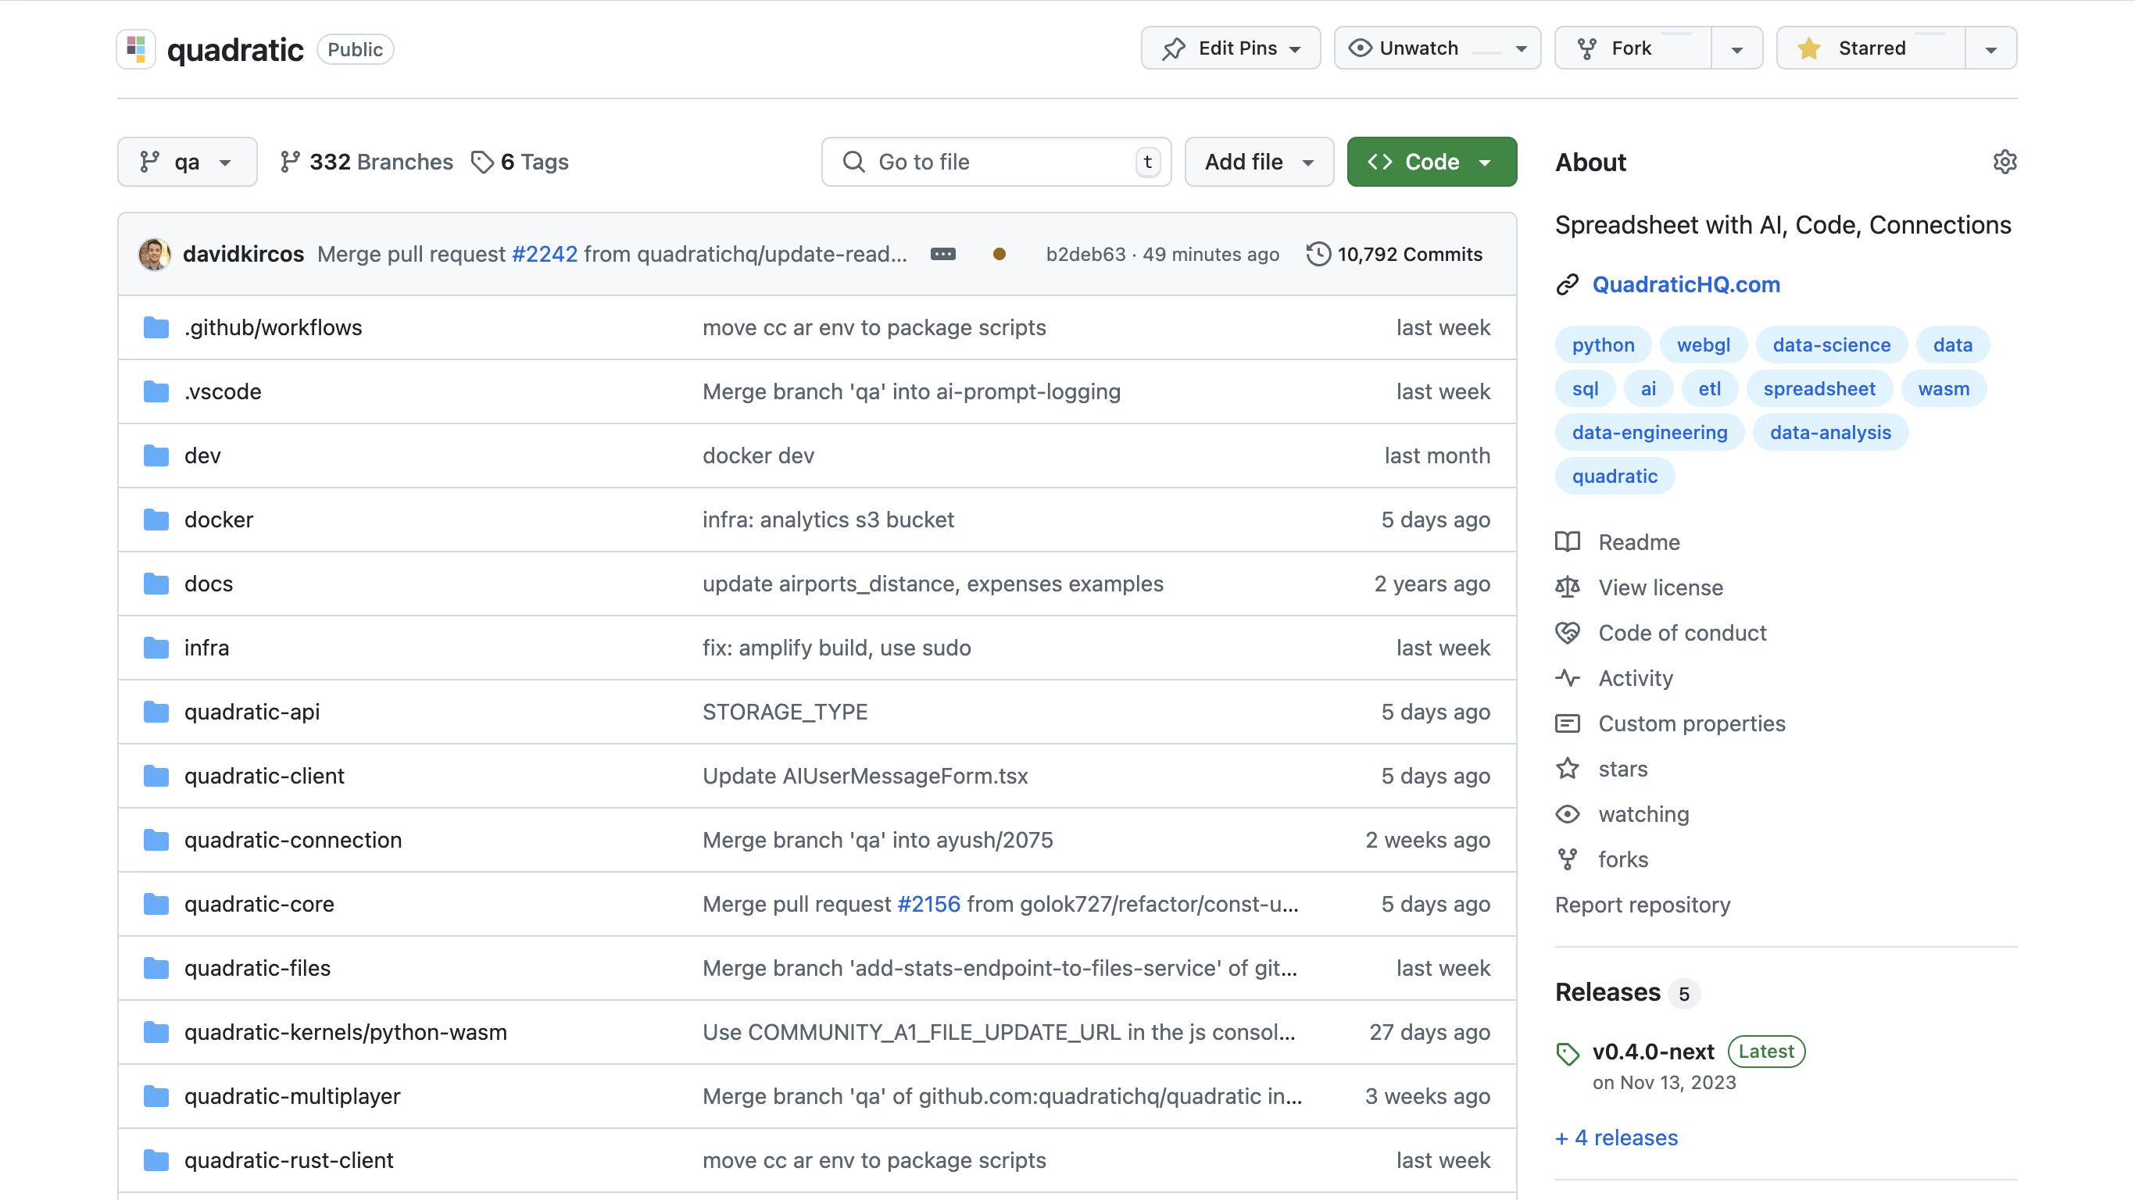Open the Fork options dropdown arrow
The width and height of the screenshot is (2135, 1200).
pyautogui.click(x=1736, y=48)
